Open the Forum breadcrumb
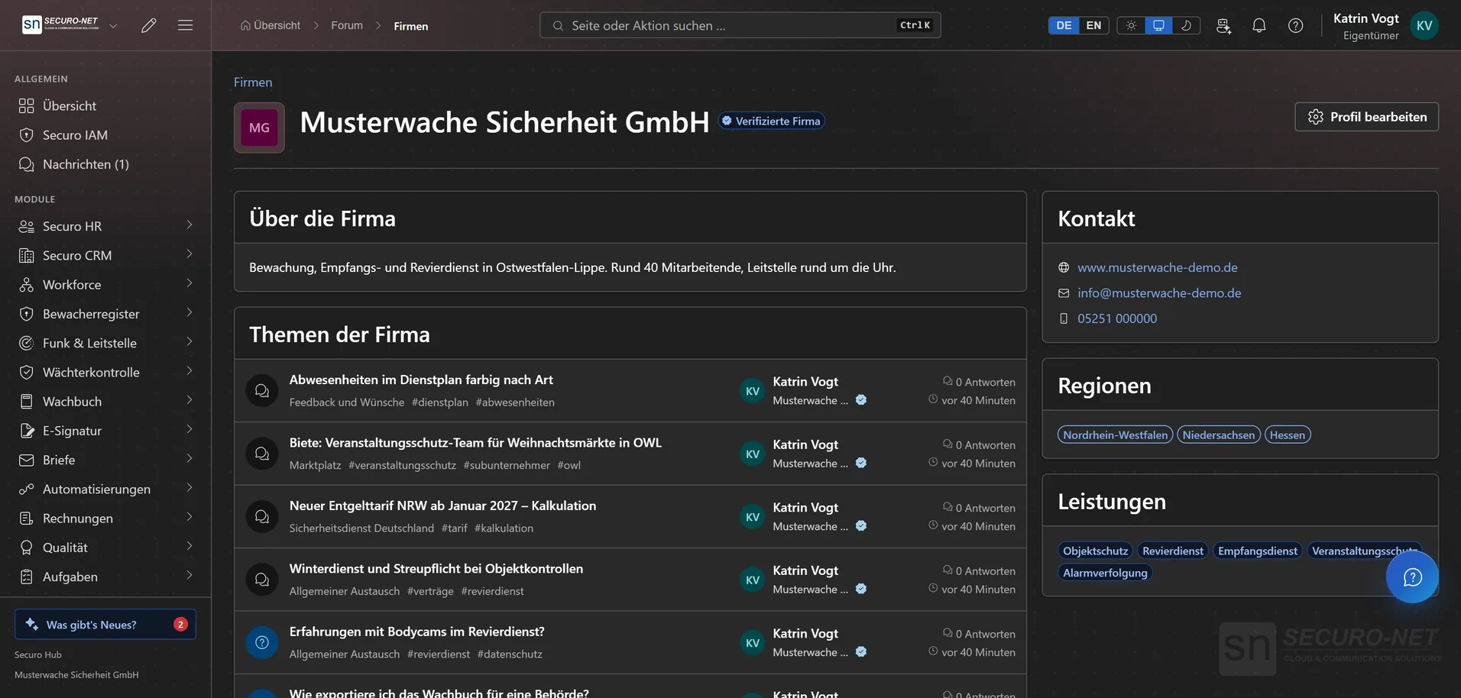 pos(347,25)
